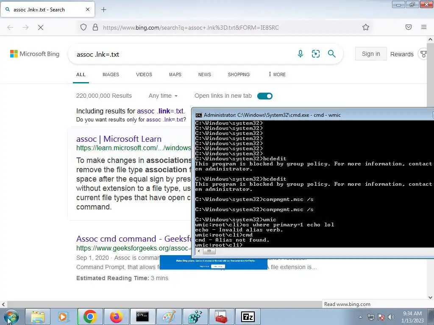Open the cubes icon taskbar app

[195, 317]
